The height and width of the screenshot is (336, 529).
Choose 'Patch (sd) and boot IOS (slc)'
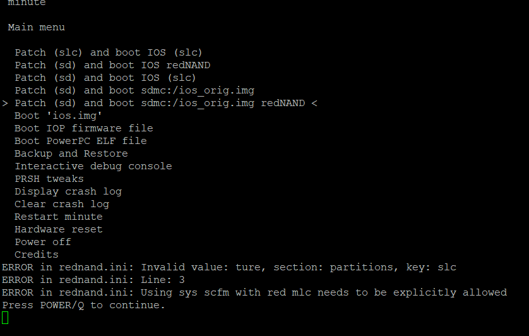(105, 78)
